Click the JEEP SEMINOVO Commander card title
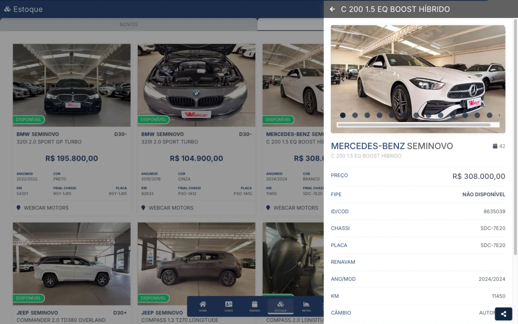518x324 pixels. click(x=37, y=313)
